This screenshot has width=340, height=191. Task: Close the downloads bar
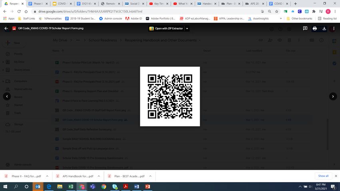(336, 176)
